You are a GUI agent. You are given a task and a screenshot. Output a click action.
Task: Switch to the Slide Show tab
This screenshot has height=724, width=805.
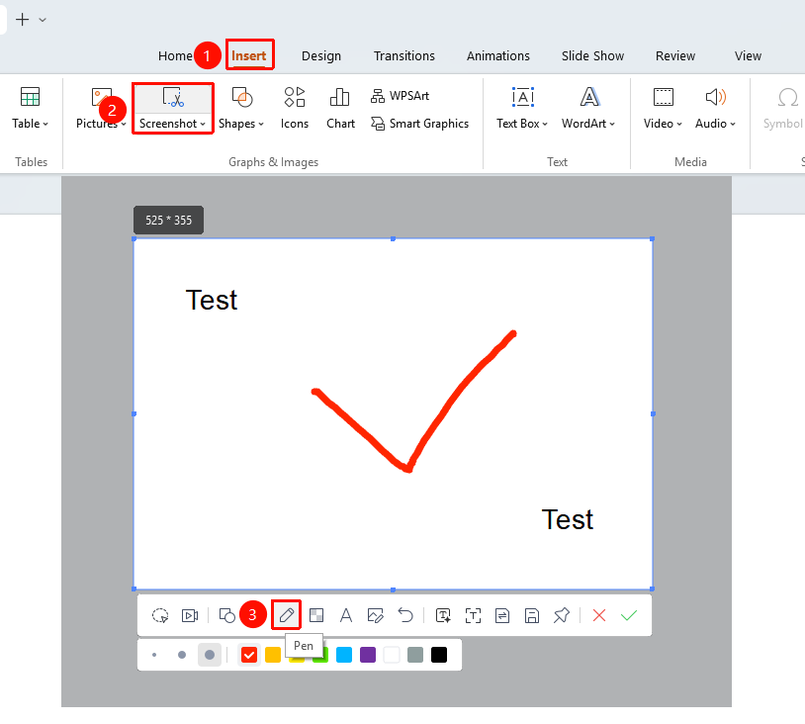pyautogui.click(x=592, y=56)
